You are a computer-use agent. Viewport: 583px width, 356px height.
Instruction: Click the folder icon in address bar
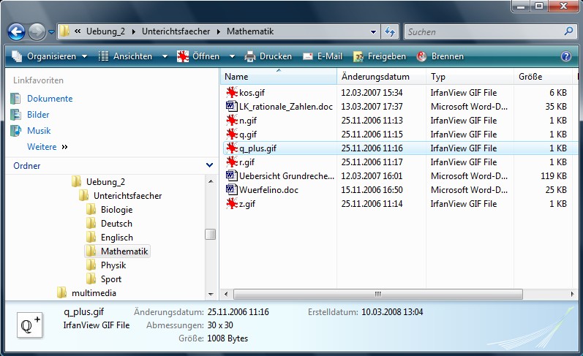pyautogui.click(x=64, y=31)
